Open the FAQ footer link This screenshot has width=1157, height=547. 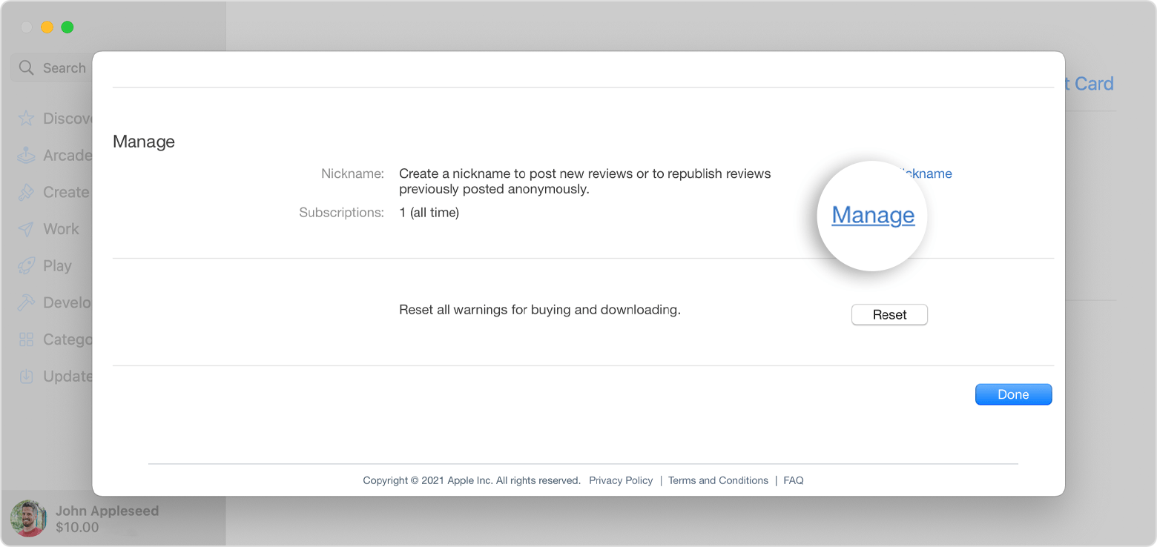[793, 480]
